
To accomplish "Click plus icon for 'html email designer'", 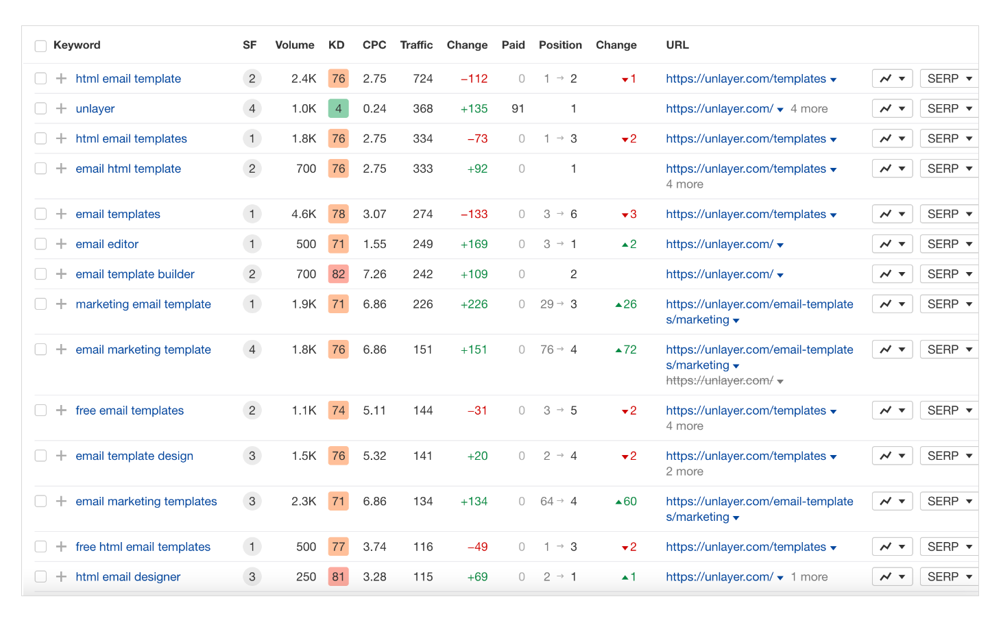I will tap(61, 577).
